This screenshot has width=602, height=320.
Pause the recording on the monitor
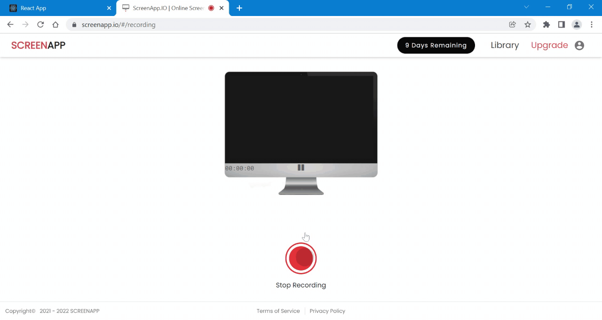[x=301, y=168]
